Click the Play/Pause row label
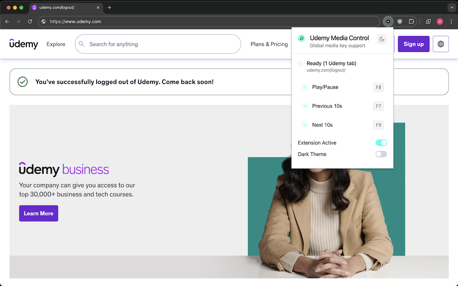The width and height of the screenshot is (458, 286). coord(325,87)
